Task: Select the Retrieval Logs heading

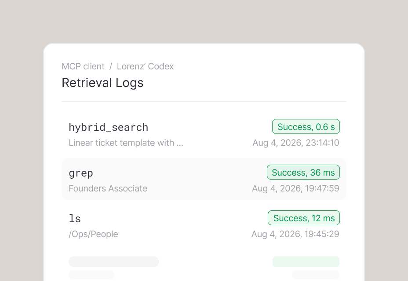Action: point(102,83)
